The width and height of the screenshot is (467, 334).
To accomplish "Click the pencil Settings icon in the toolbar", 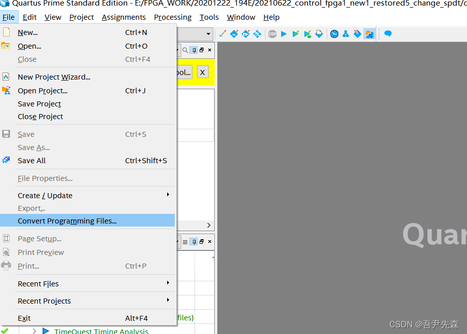I will click(222, 33).
